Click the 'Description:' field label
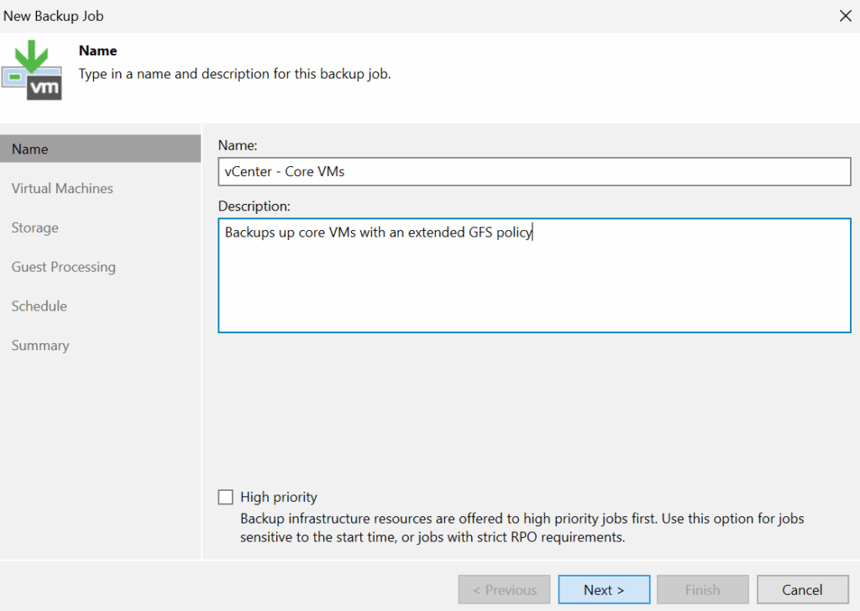 point(254,206)
